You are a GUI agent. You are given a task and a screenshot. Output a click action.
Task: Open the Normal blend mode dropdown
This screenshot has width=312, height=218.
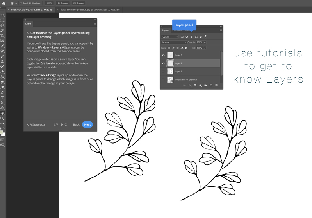point(174,42)
